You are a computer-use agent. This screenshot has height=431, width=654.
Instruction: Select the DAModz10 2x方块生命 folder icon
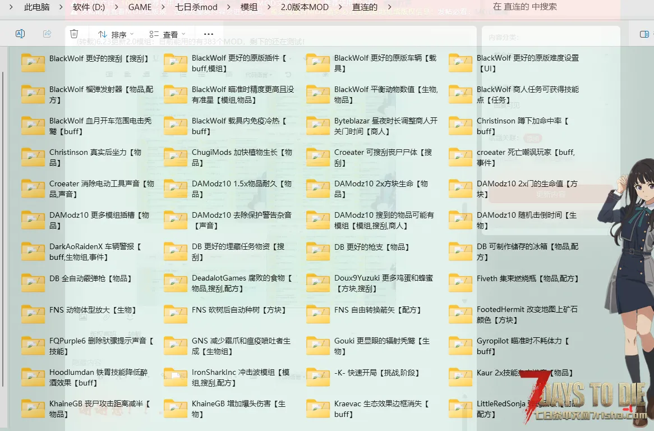point(318,189)
